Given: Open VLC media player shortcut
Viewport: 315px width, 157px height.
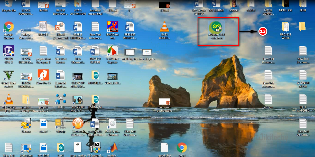Looking at the screenshot, I should point(8,100).
